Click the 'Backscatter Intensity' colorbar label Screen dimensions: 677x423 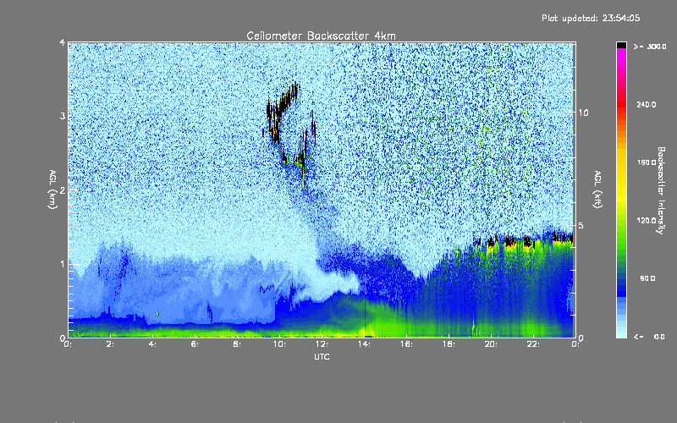(x=661, y=190)
